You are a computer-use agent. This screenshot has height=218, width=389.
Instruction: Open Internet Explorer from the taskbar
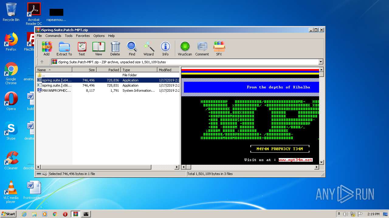[24, 214]
